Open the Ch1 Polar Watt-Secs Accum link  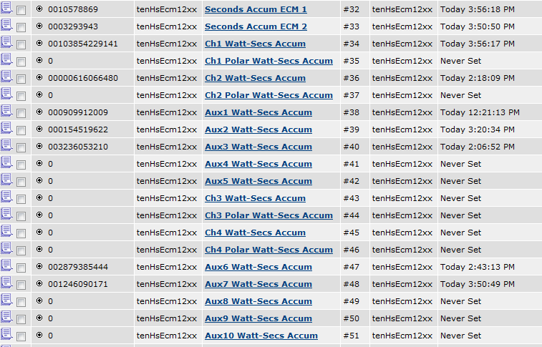(x=268, y=61)
